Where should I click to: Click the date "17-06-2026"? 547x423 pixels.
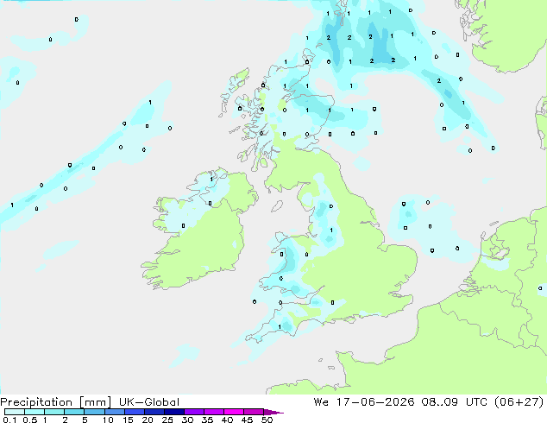tap(375, 401)
